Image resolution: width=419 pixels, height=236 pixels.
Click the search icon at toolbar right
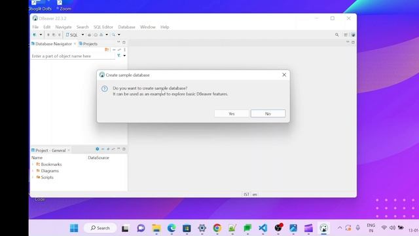click(x=337, y=35)
